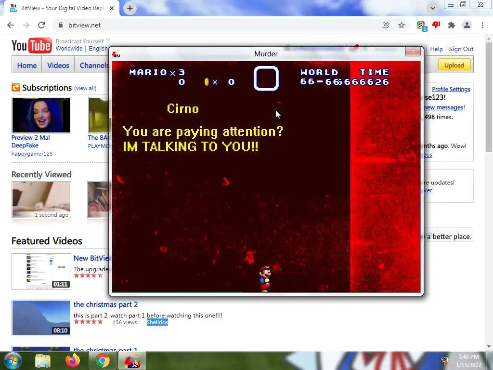
Task: Open the Home tab
Action: (x=27, y=66)
